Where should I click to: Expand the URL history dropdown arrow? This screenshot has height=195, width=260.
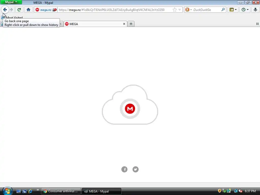[x=180, y=10]
